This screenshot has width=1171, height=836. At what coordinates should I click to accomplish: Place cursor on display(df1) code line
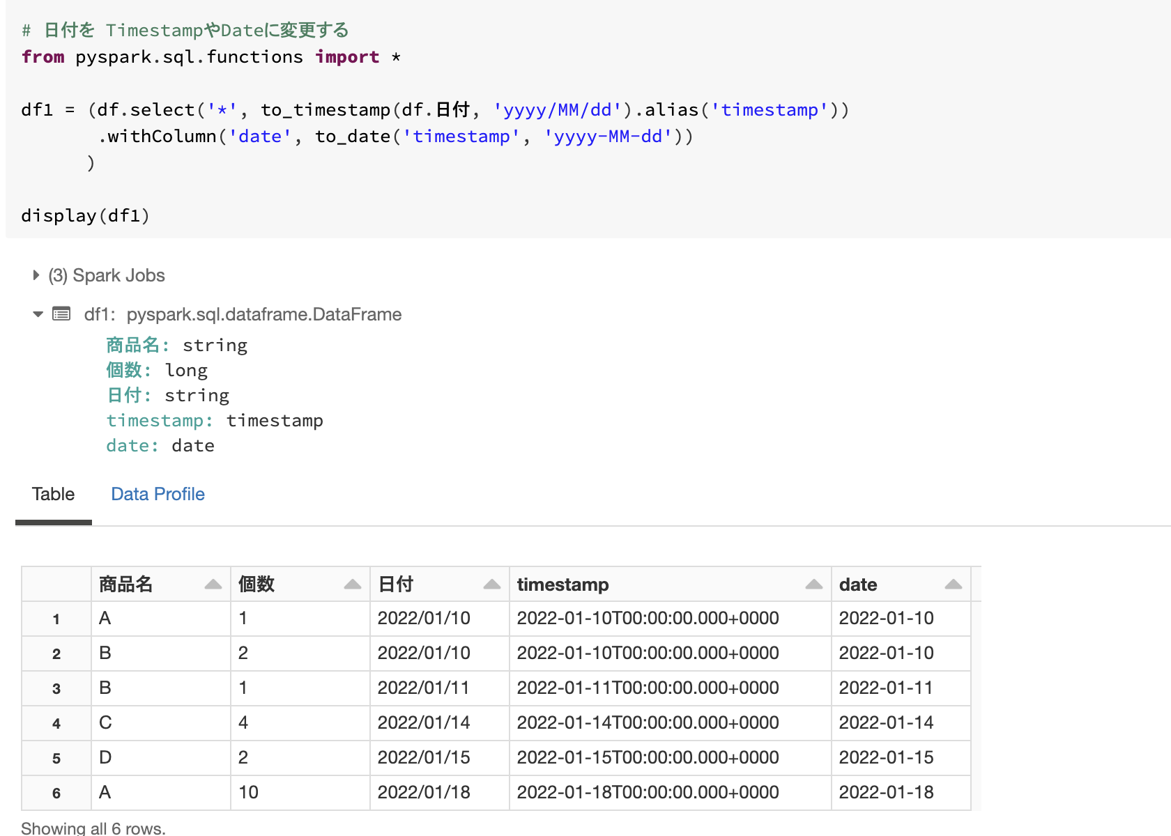85,216
